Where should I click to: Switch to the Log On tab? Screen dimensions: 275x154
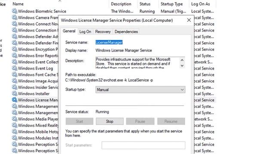tap(85, 32)
